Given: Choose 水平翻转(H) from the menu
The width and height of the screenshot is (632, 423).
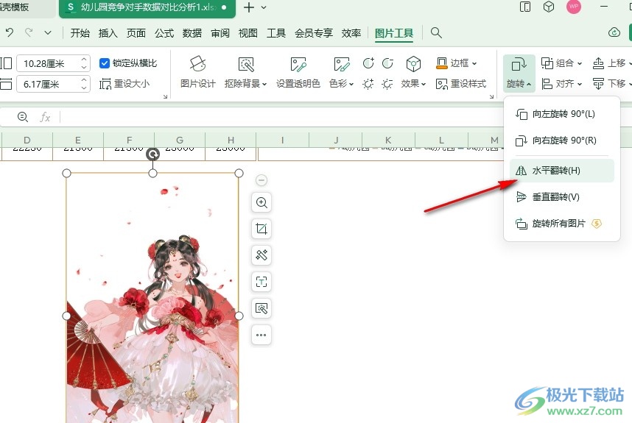Looking at the screenshot, I should (561, 171).
